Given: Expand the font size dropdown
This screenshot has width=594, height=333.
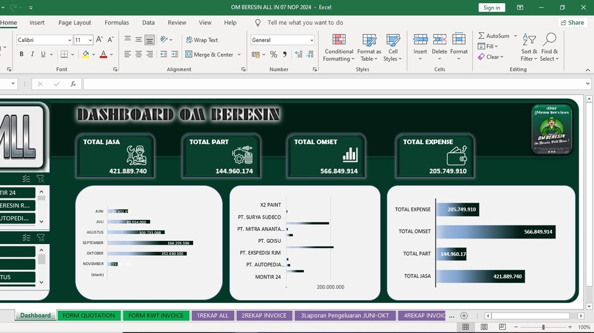Looking at the screenshot, I should (x=90, y=40).
